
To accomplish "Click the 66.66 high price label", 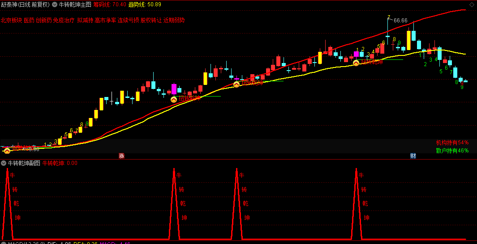I will (400, 21).
